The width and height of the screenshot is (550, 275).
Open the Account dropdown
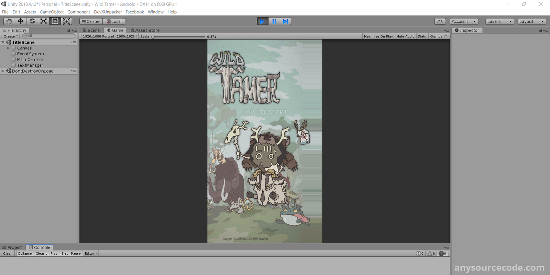(x=464, y=21)
